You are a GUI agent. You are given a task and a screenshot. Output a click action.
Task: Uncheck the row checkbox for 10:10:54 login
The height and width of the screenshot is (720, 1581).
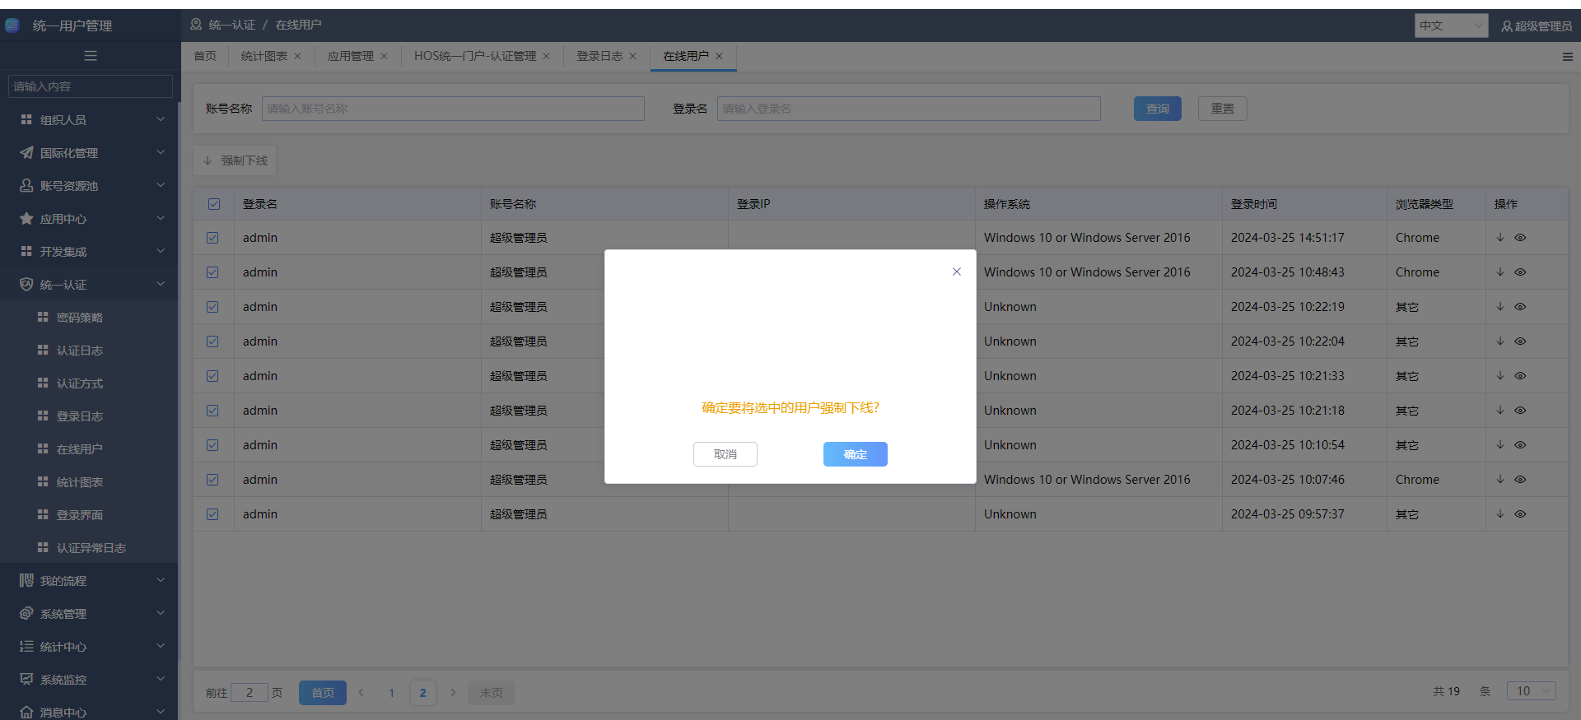click(x=212, y=445)
